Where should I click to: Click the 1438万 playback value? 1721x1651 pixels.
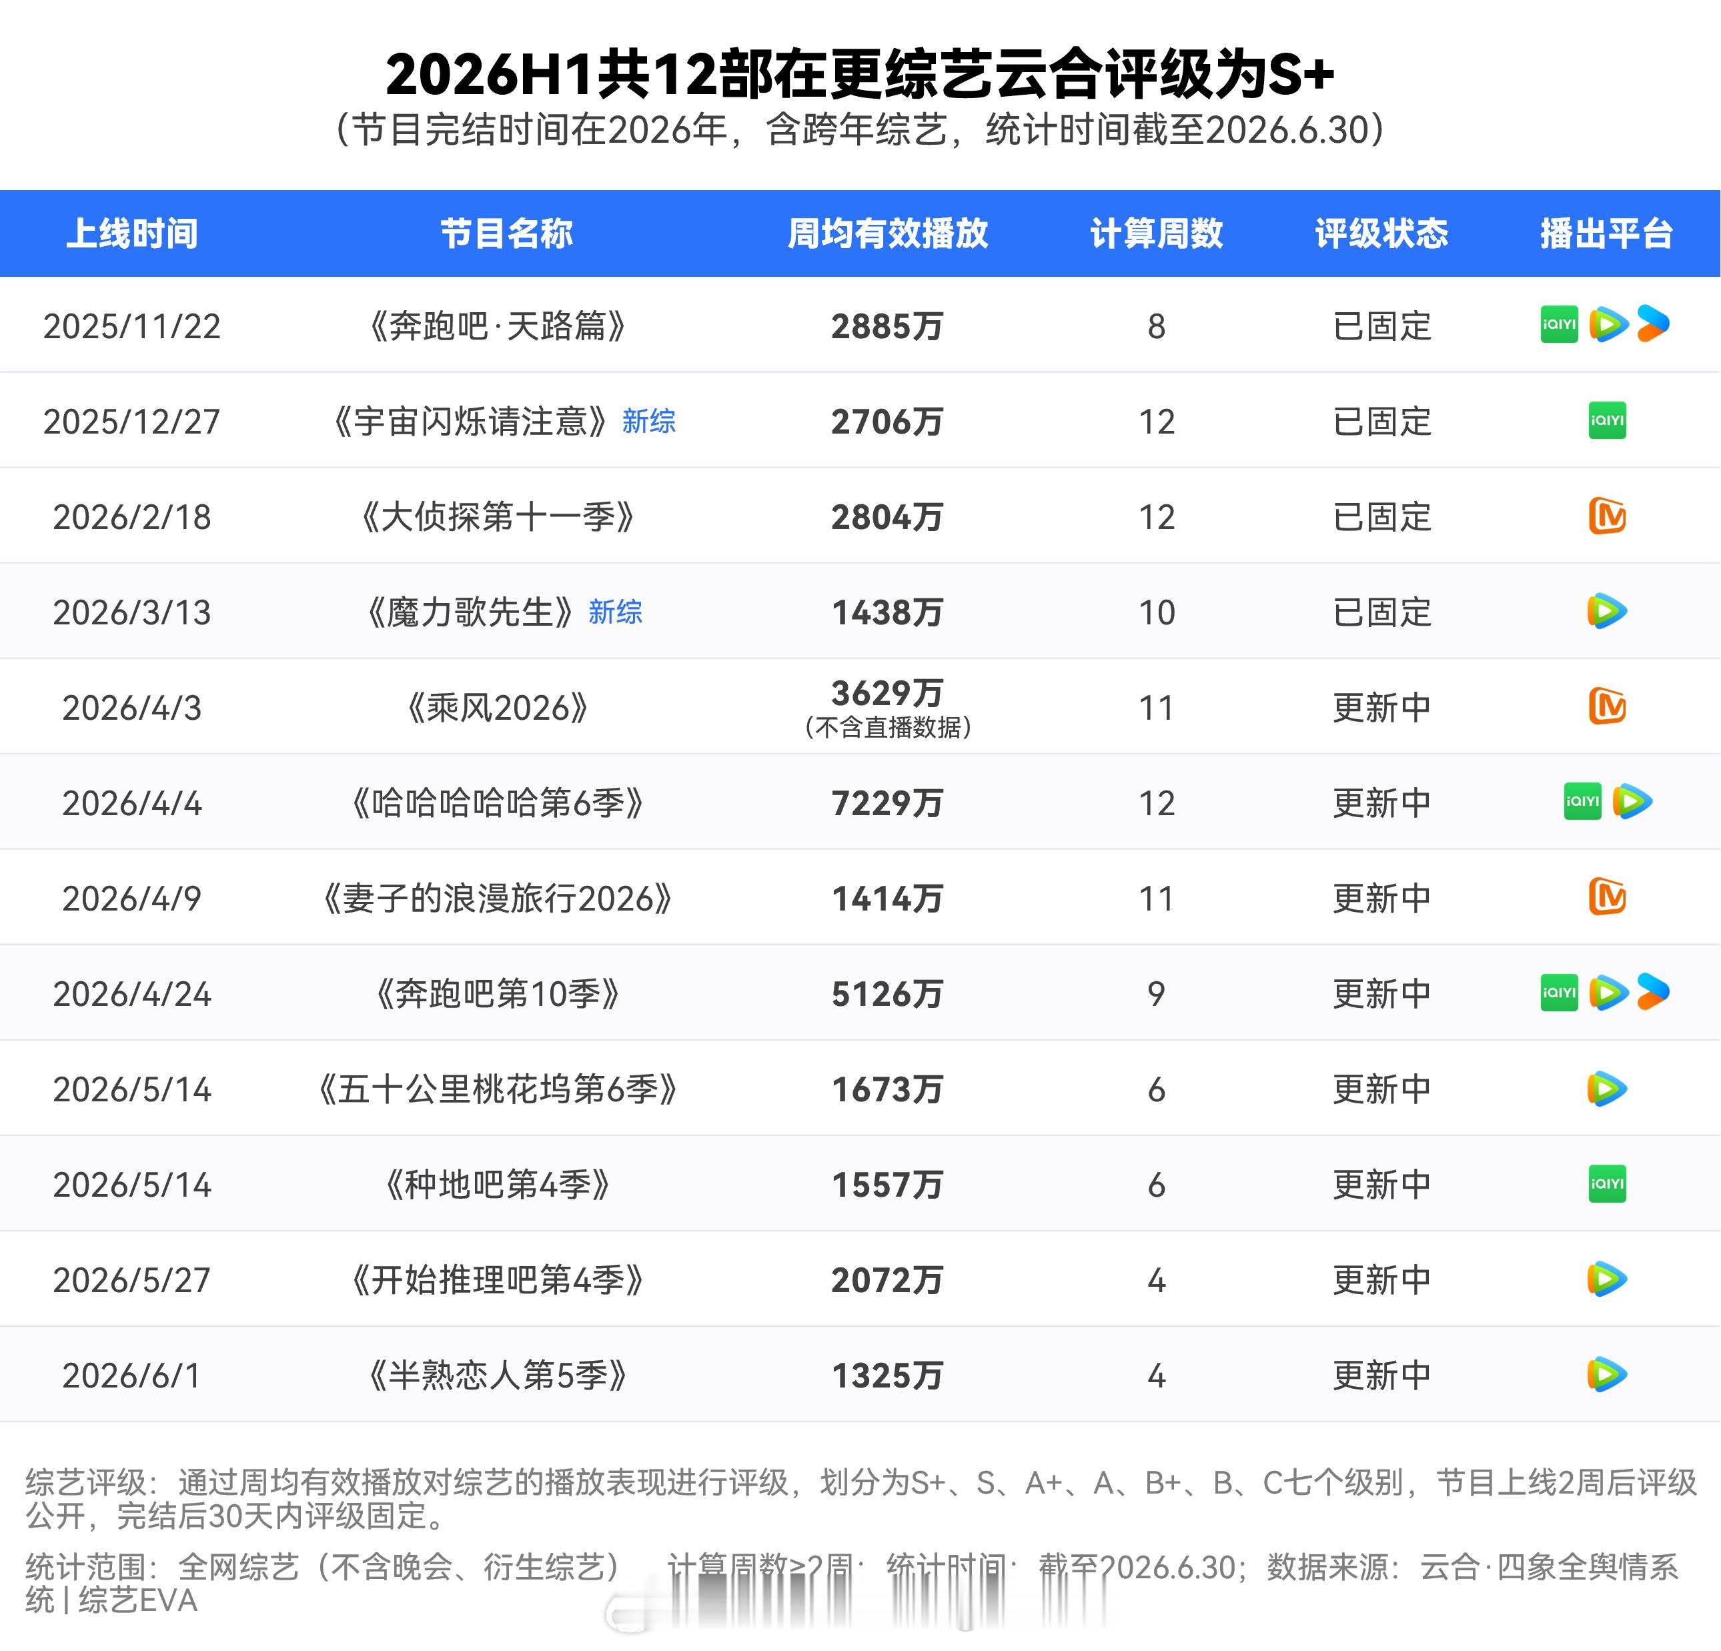888,613
